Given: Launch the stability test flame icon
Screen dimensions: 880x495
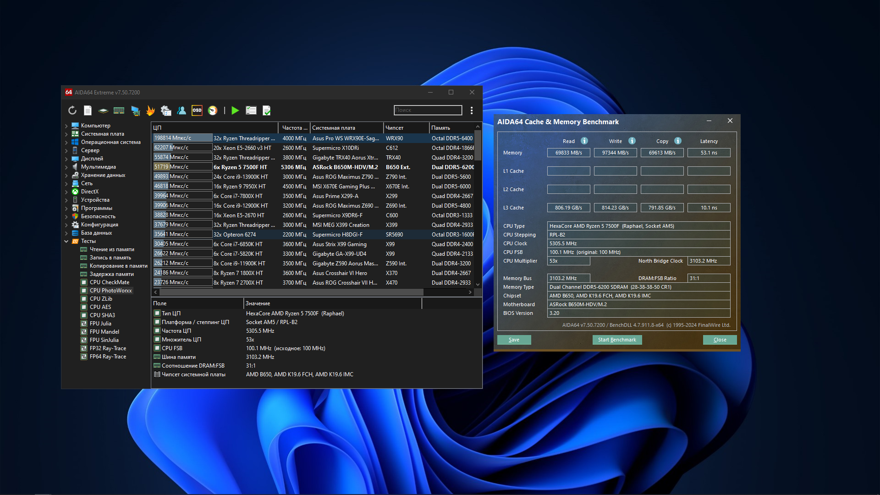Looking at the screenshot, I should click(150, 110).
